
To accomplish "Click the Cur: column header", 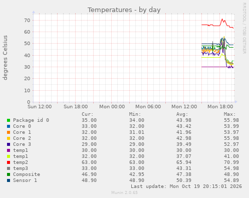I will click(88, 114).
